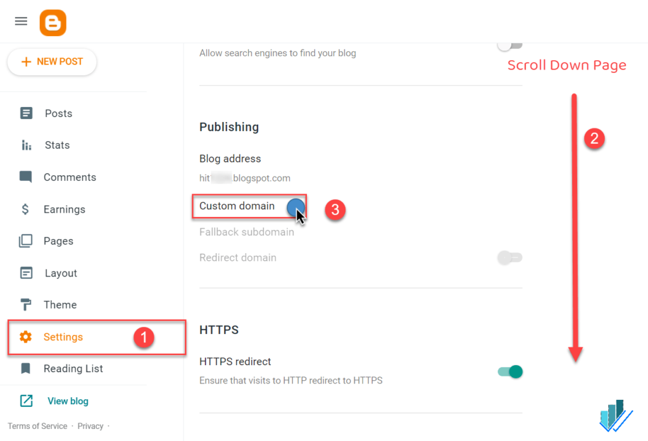Click the NEW POST button
Viewport: 648px width, 441px height.
(51, 61)
